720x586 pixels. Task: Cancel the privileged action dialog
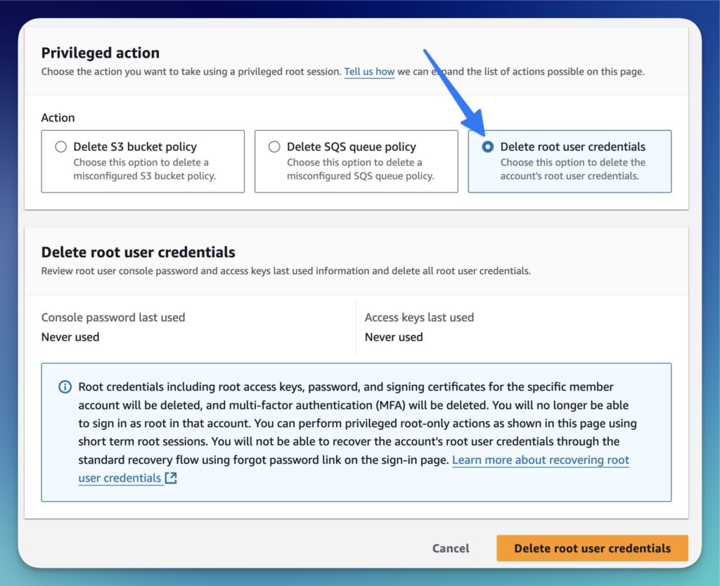click(451, 548)
